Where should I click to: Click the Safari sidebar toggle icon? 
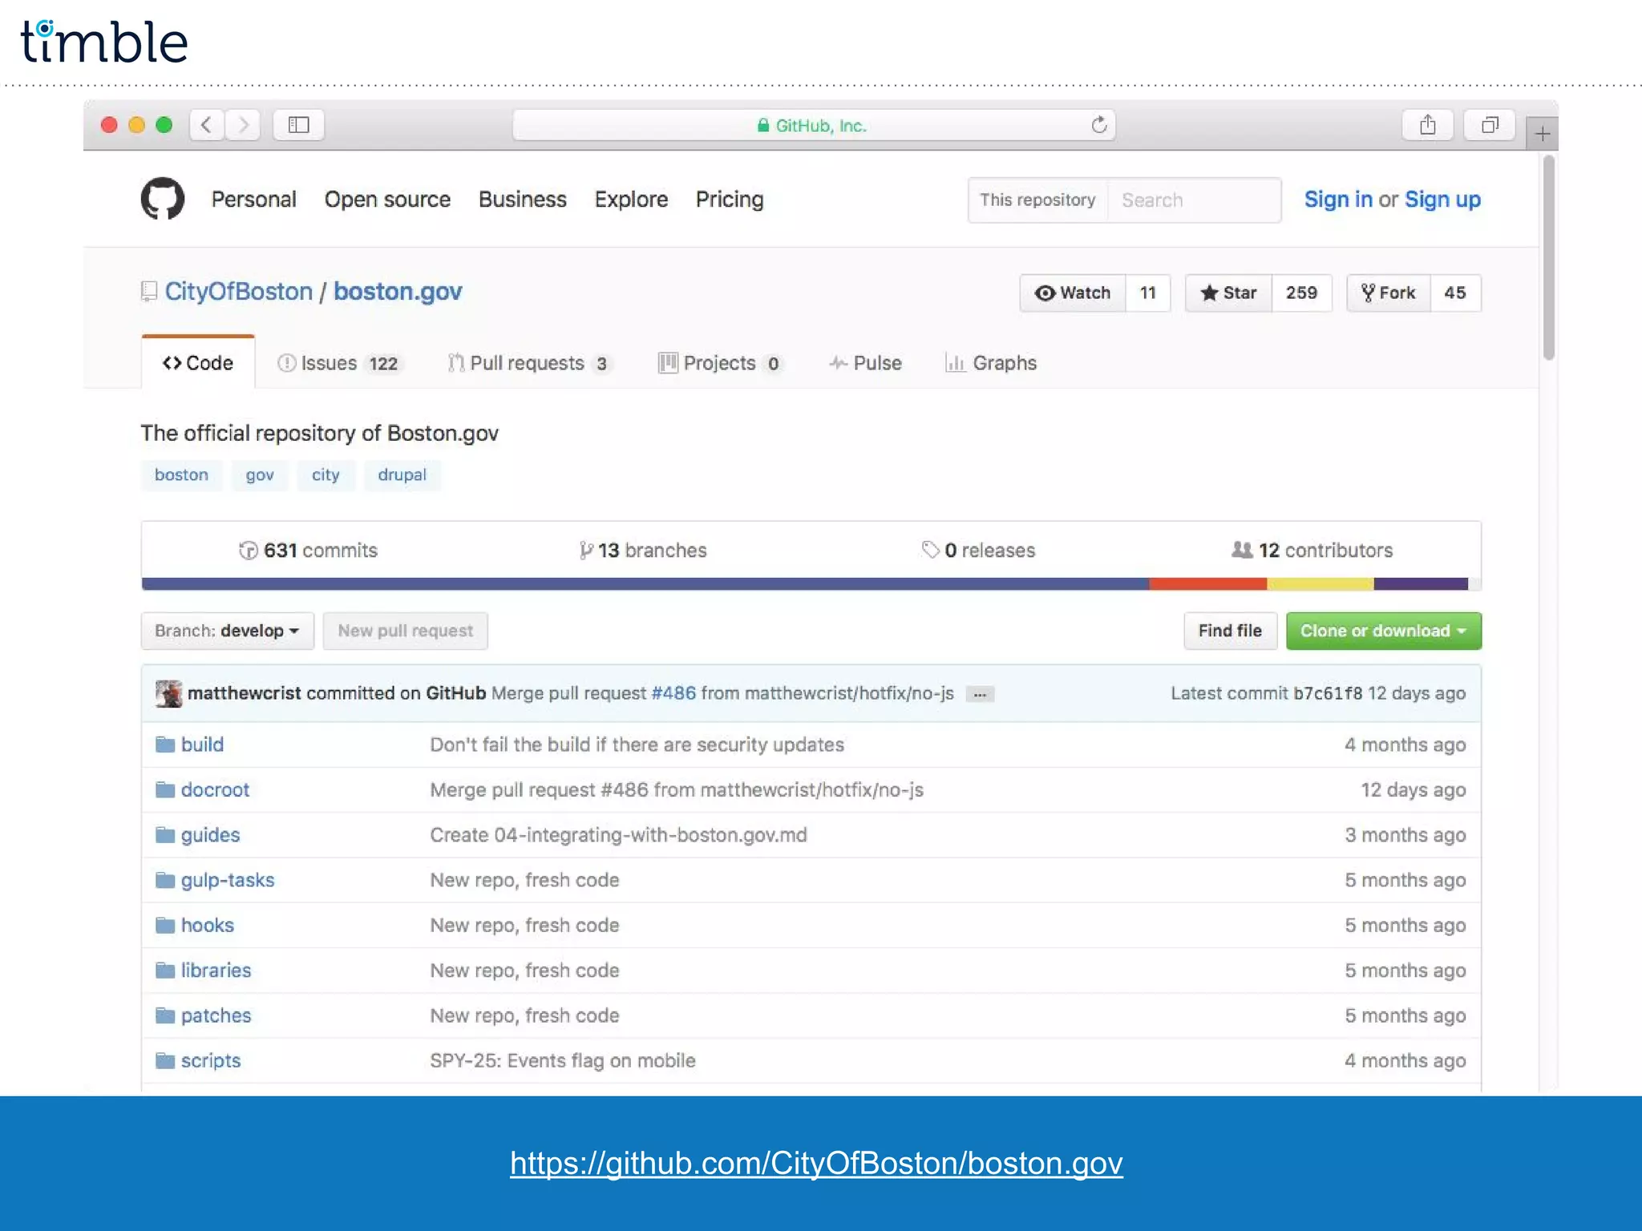click(298, 125)
